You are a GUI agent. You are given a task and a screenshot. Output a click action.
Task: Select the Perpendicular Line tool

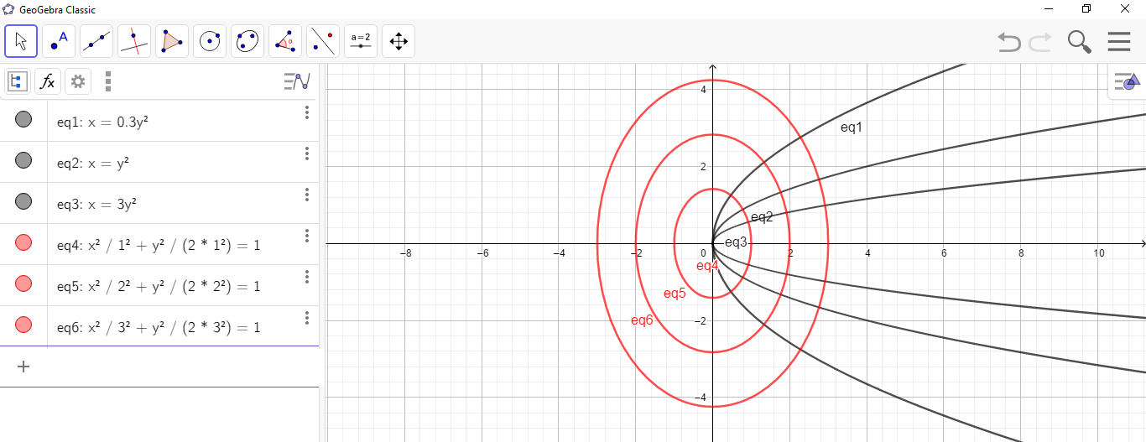coord(134,40)
